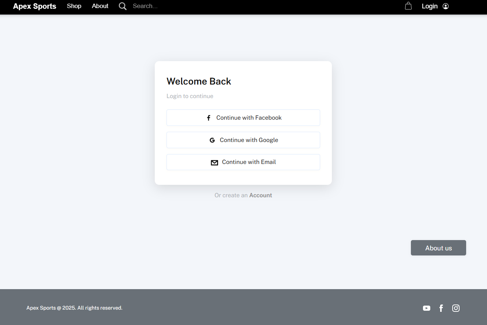Open the Instagram footer icon
This screenshot has width=487, height=325.
click(456, 308)
